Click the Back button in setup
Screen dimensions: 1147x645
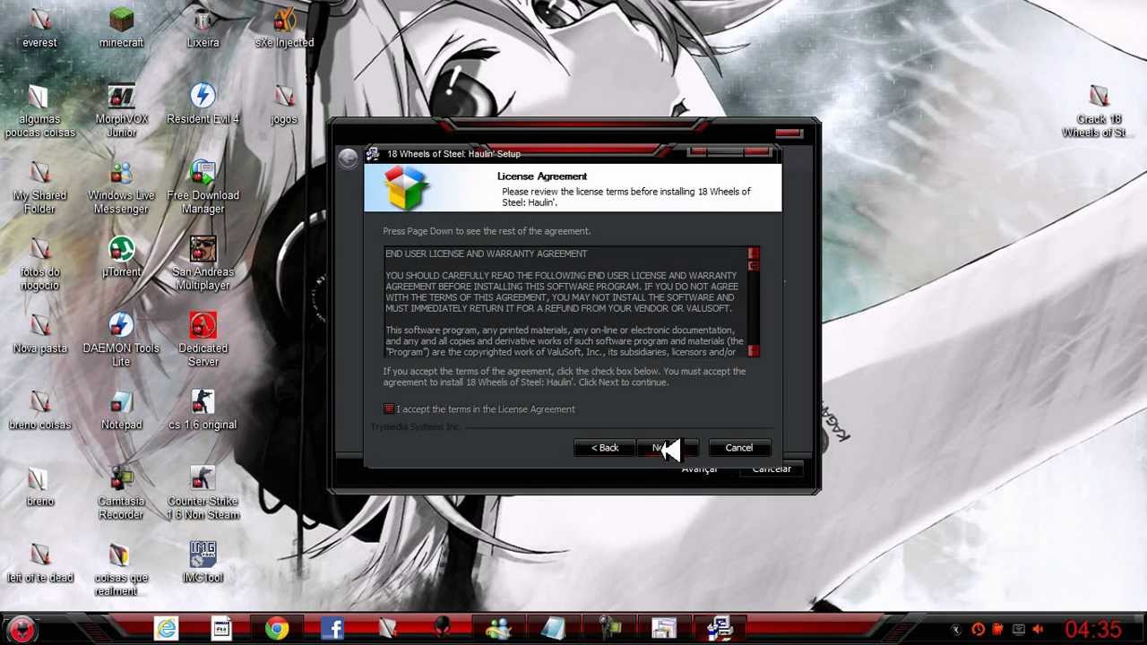coord(605,448)
